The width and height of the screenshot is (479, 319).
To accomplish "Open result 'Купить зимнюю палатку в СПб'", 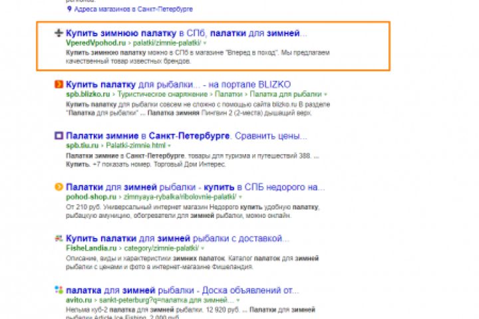I will tap(186, 33).
